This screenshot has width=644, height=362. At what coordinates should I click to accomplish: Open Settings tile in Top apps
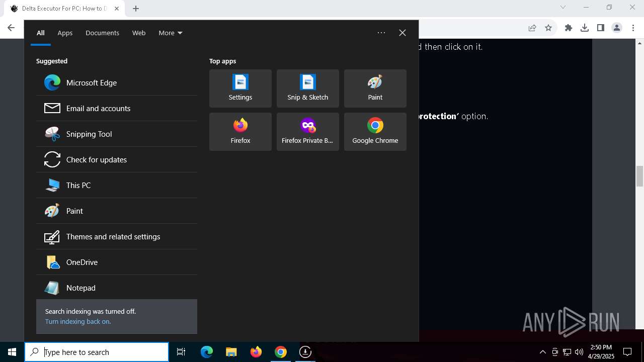[x=240, y=88]
